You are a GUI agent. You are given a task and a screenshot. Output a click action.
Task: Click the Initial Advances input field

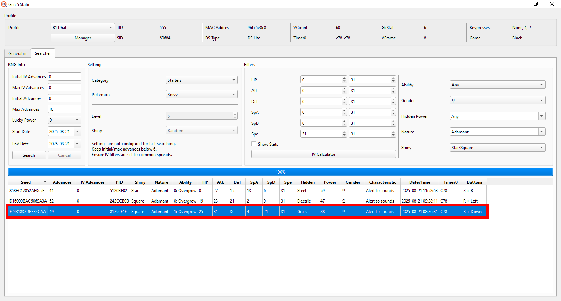tap(64, 98)
